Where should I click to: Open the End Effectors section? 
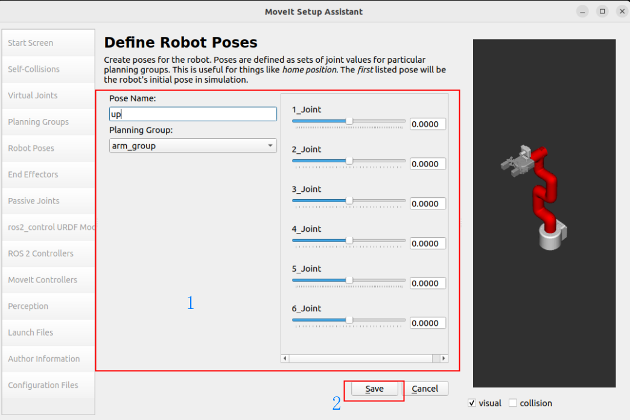48,174
